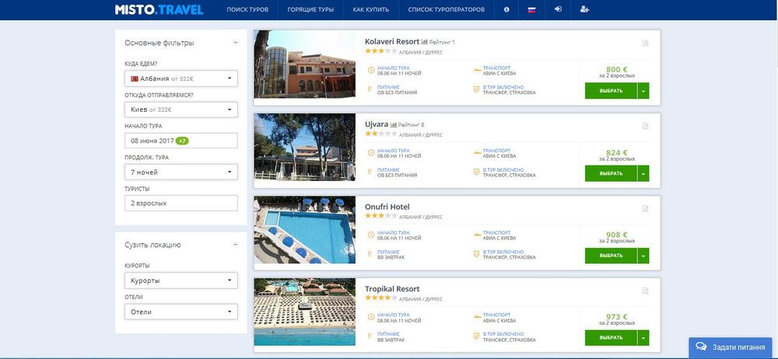Click the Russian flag language icon
Screen dimensions: 778x359
(532, 10)
